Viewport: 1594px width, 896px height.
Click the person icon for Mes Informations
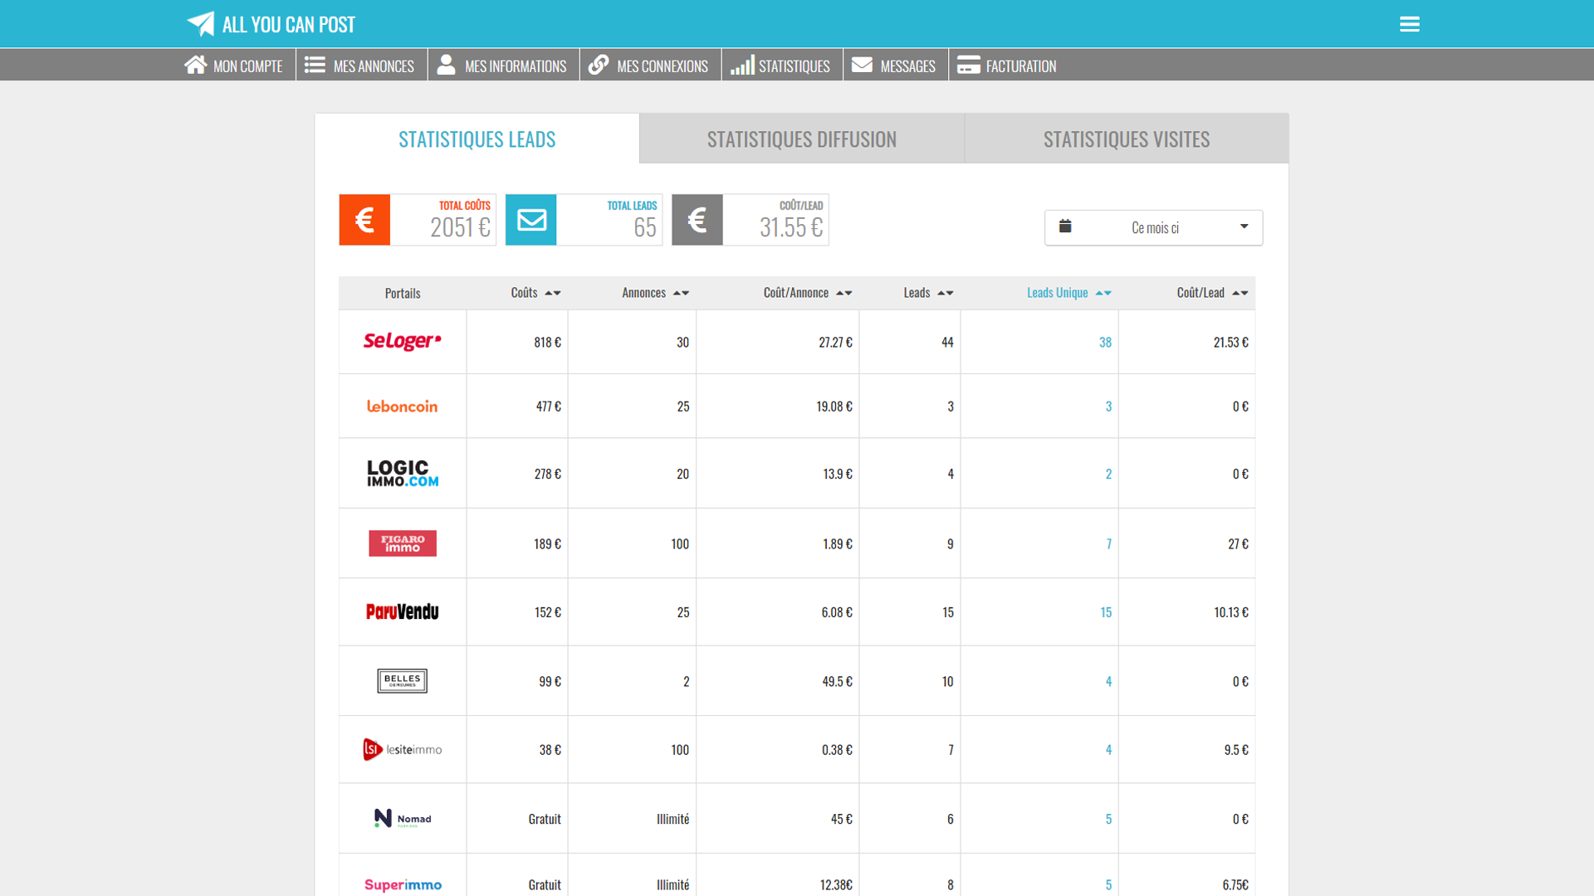446,65
